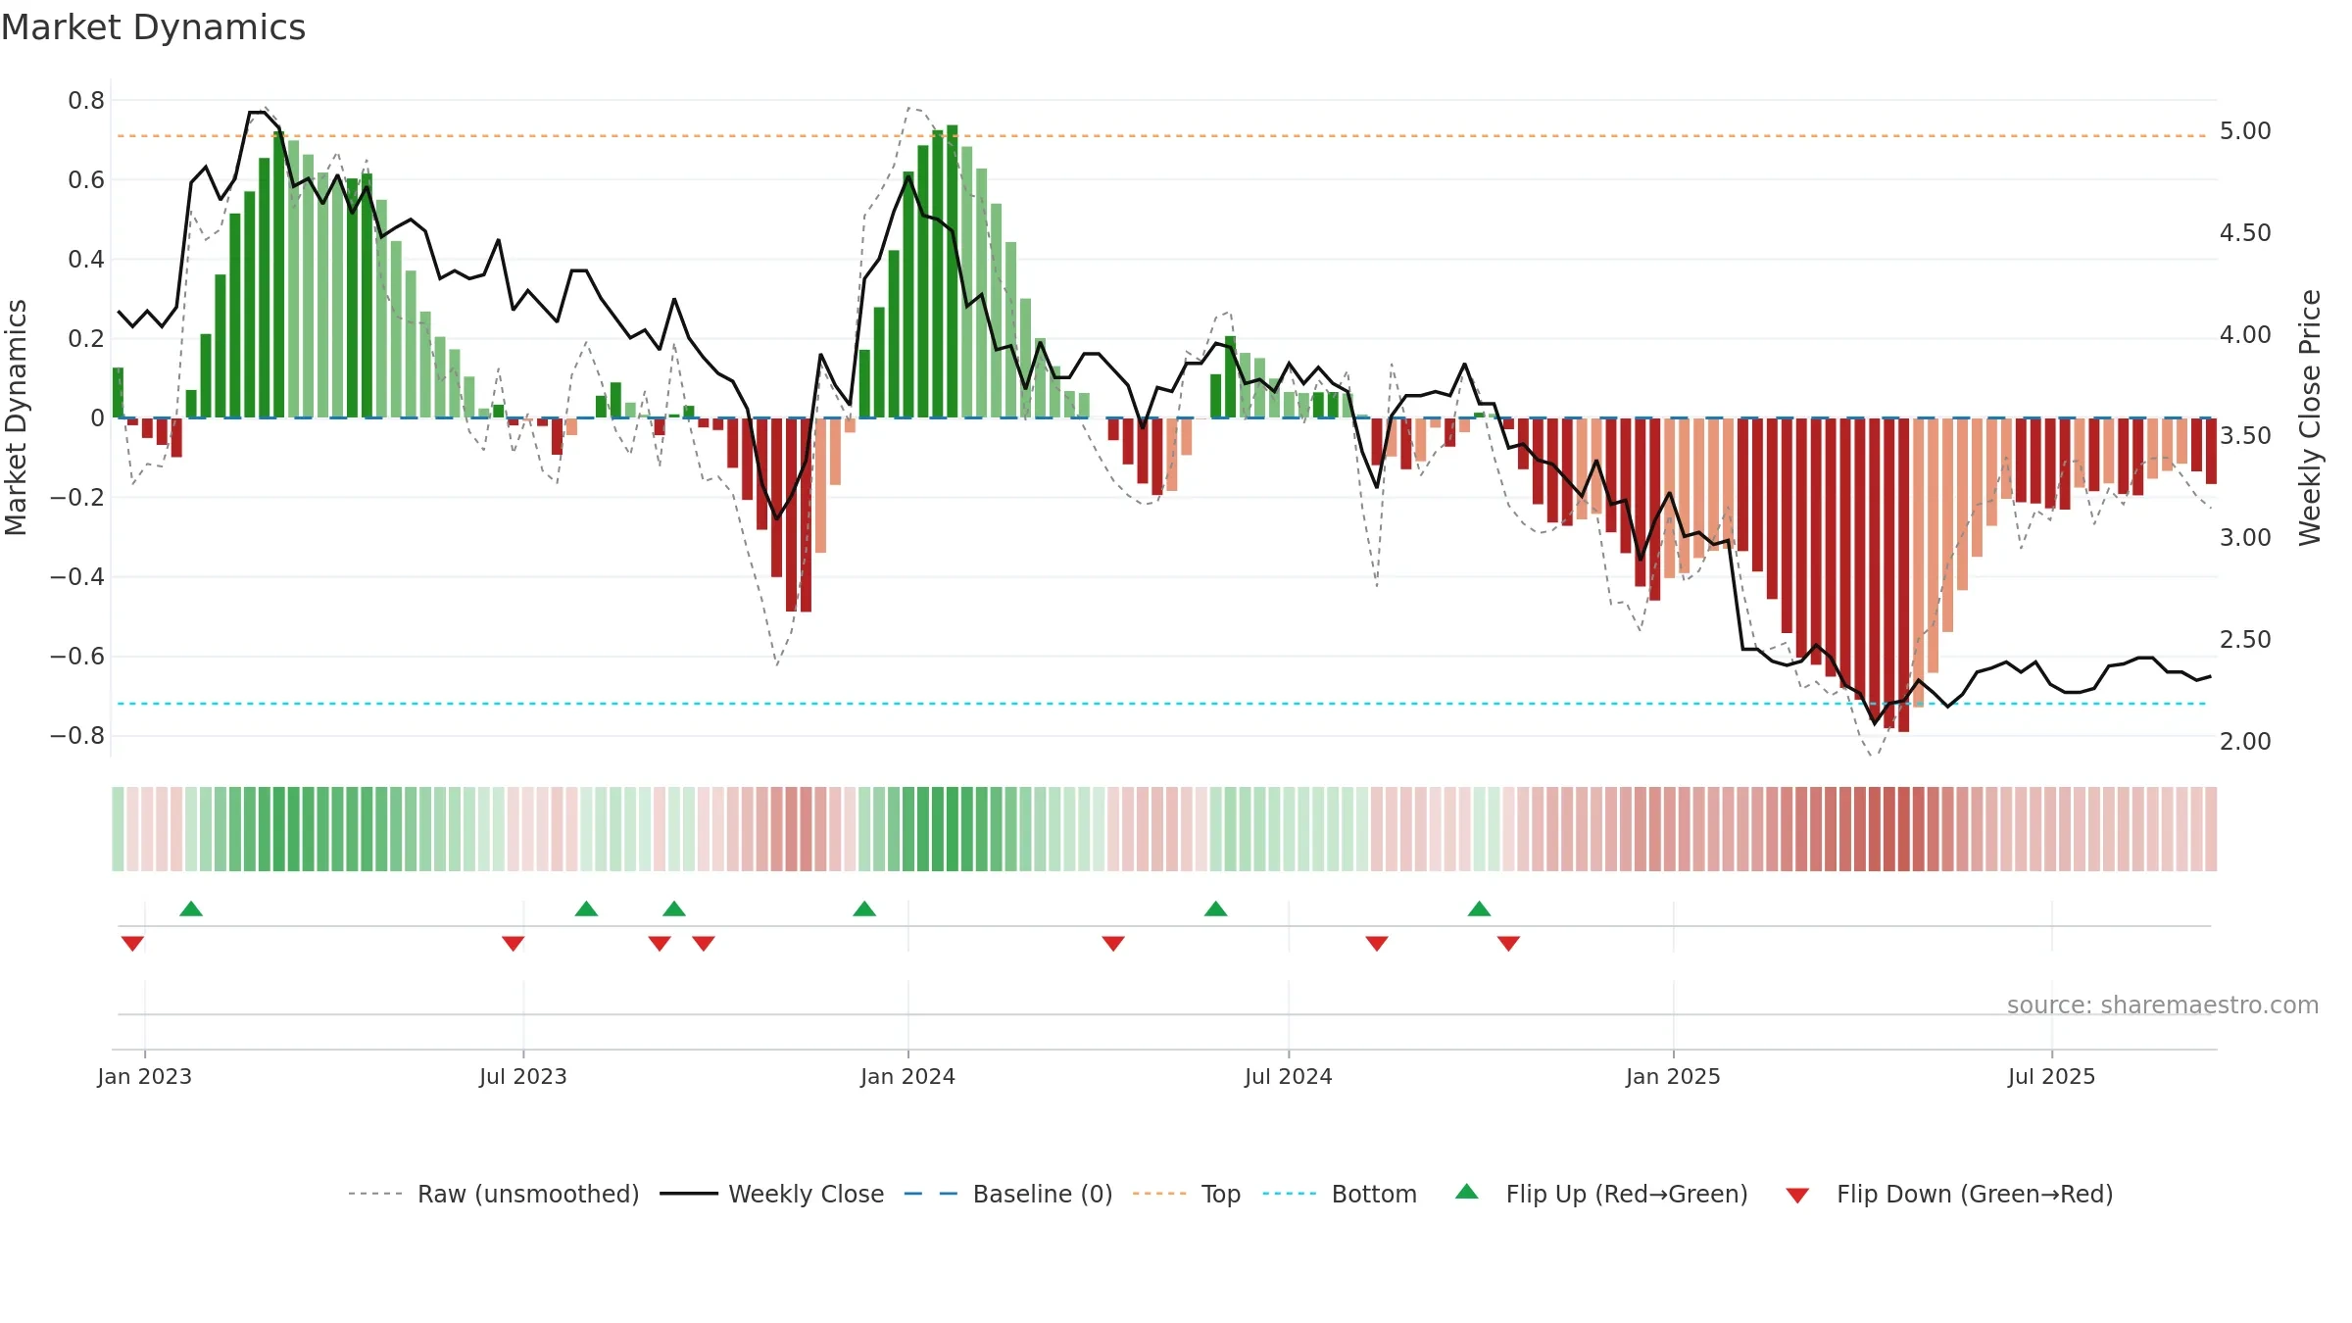The height and width of the screenshot is (1323, 2352).
Task: Toggle the Baseline (0) legend entry
Action: pos(1008,1194)
